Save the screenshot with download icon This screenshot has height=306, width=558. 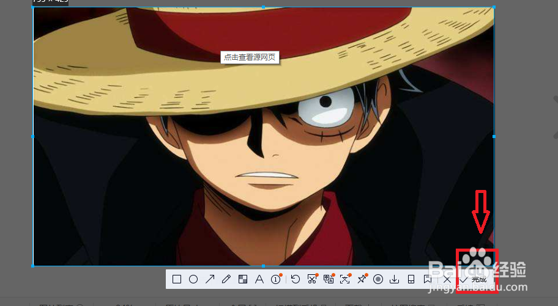pyautogui.click(x=394, y=279)
